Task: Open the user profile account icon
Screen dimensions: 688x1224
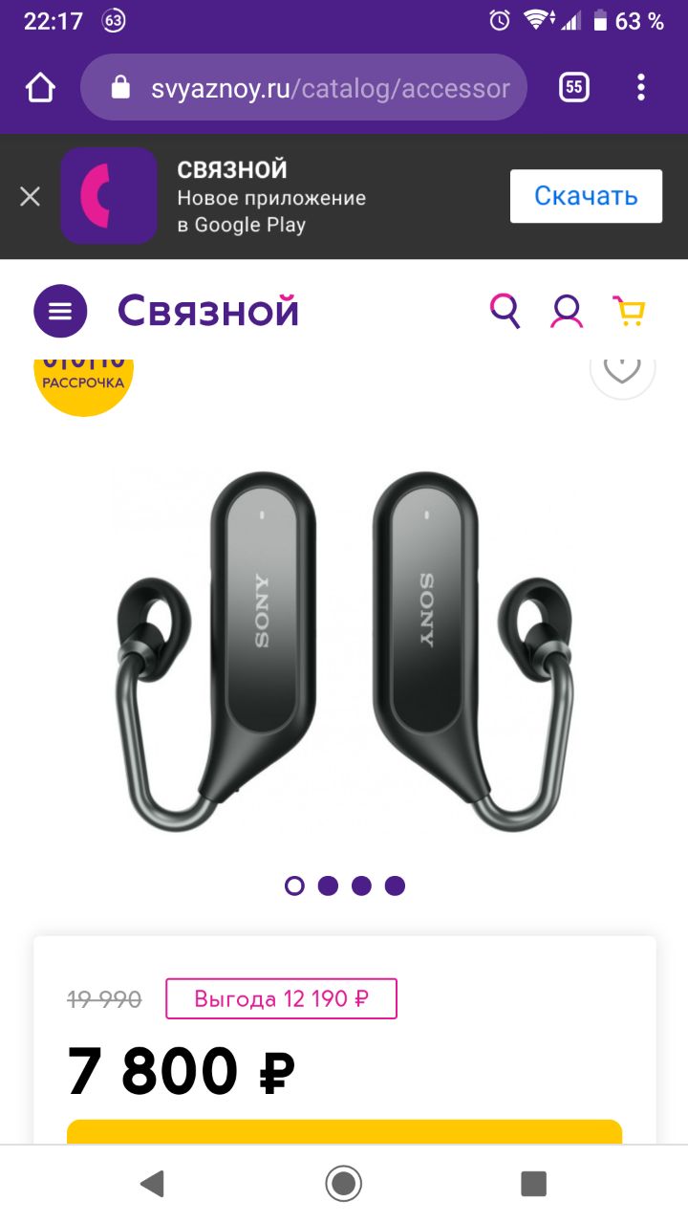Action: [x=567, y=311]
